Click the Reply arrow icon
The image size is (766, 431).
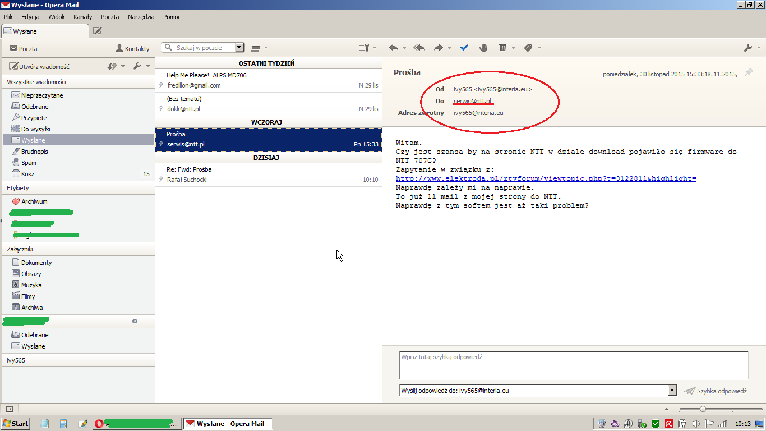394,48
